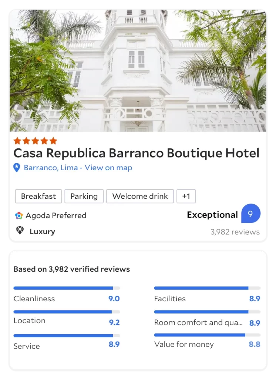The height and width of the screenshot is (379, 276).
Task: Click the Luxury diamond icon
Action: [20, 231]
